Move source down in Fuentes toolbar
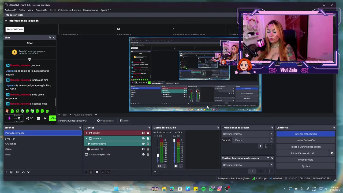The image size is (343, 193). pyautogui.click(x=108, y=172)
